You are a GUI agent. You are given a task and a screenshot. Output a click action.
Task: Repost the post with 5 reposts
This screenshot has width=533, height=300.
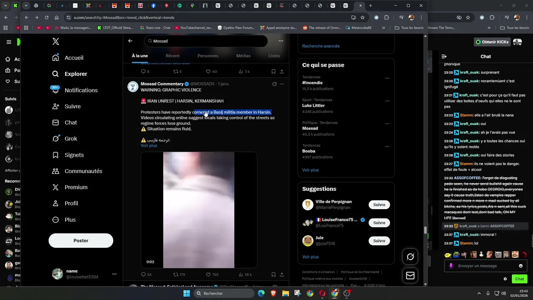pyautogui.click(x=177, y=72)
